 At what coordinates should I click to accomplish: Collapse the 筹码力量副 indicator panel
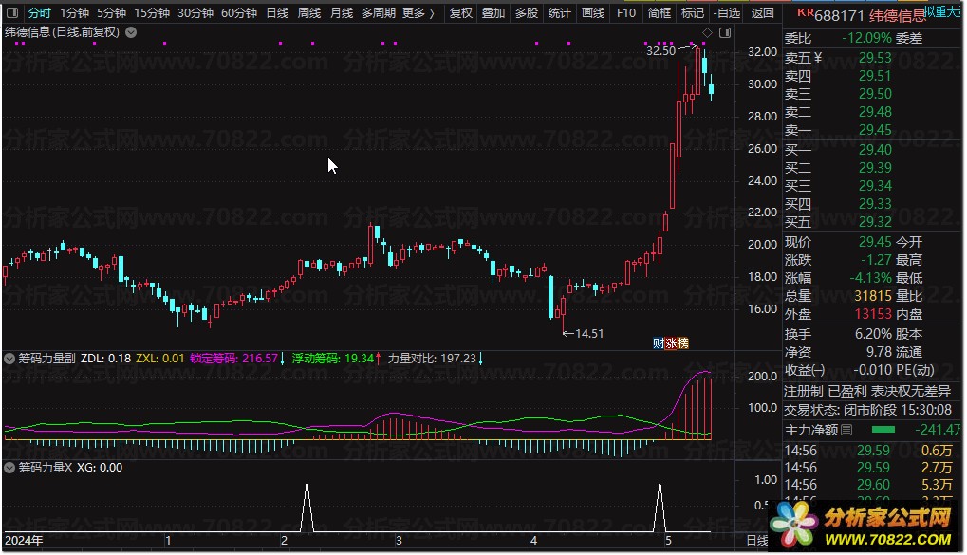point(9,359)
